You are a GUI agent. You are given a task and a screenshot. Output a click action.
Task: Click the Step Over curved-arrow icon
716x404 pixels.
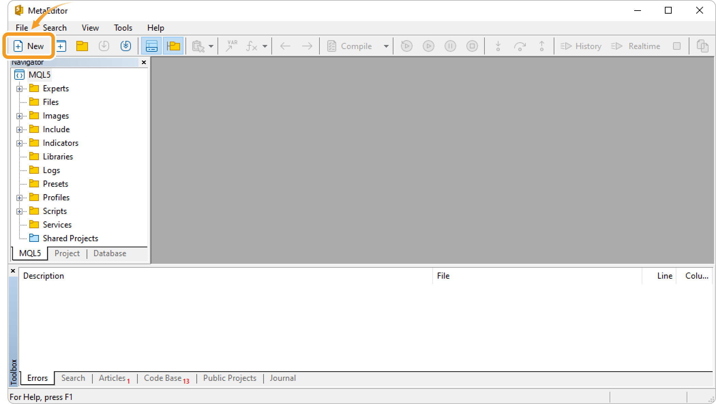click(x=520, y=46)
